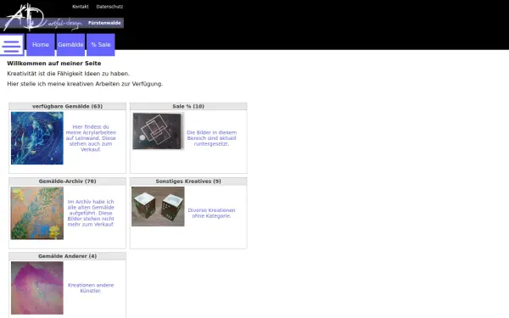Screen dimensions: 509x318
Task: Click the black squares painting thumbnail
Action: click(158, 131)
